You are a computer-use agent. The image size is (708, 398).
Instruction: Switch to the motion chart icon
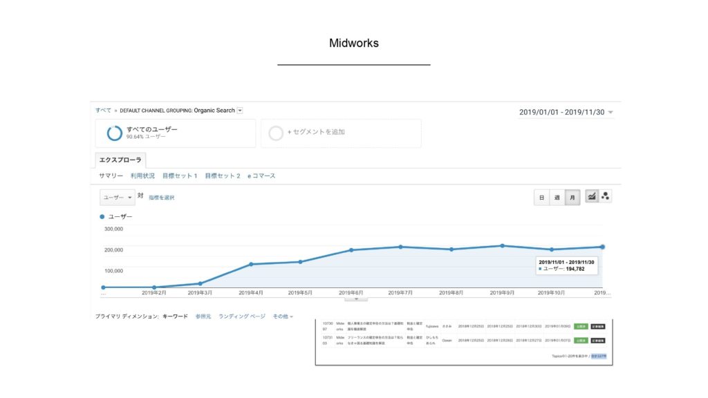pos(606,197)
